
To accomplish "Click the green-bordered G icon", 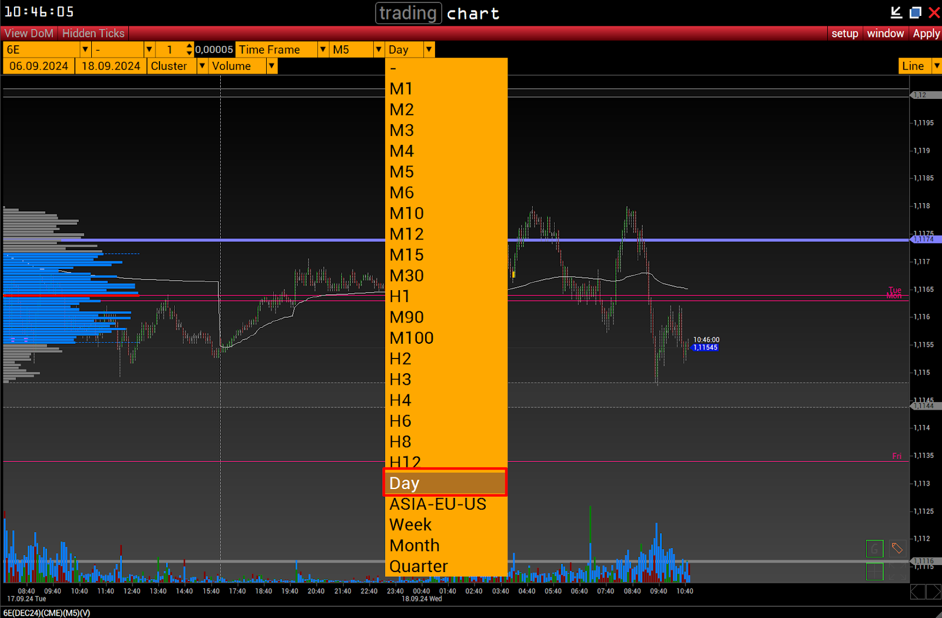I will coord(874,549).
